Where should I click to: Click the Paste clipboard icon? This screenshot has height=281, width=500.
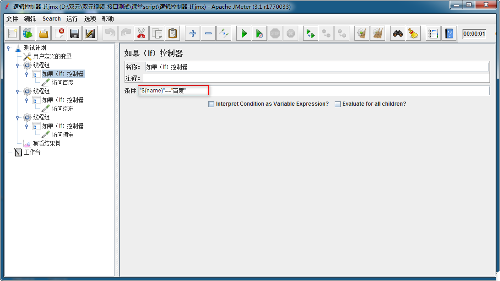(172, 33)
